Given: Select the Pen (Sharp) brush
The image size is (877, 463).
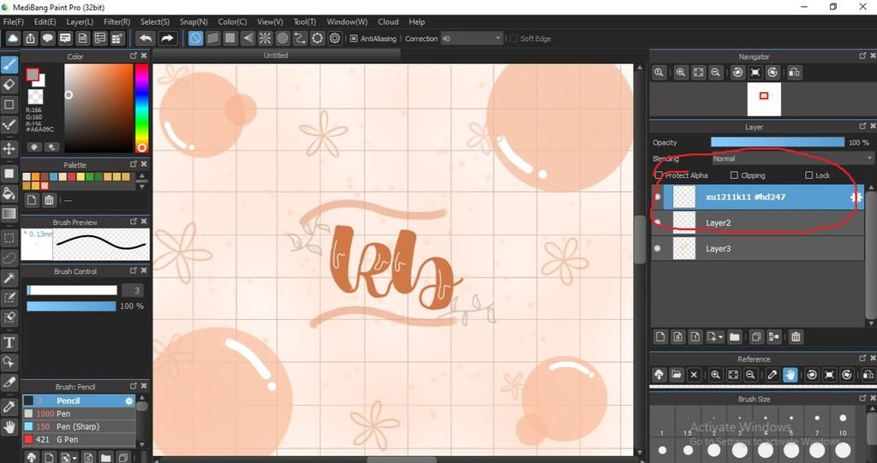Looking at the screenshot, I should click(x=78, y=427).
